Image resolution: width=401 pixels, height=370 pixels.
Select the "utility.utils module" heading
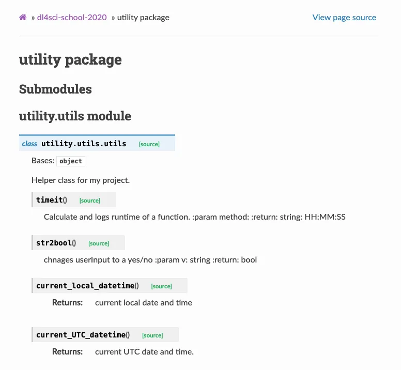click(75, 116)
